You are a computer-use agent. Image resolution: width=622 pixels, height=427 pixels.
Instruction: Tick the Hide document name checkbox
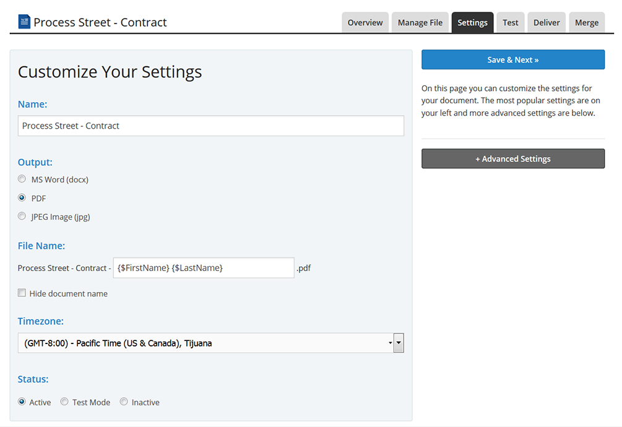pos(22,293)
